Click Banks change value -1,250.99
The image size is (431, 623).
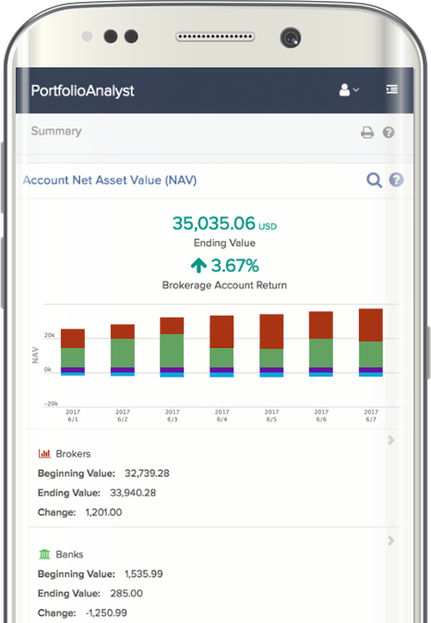tap(106, 613)
